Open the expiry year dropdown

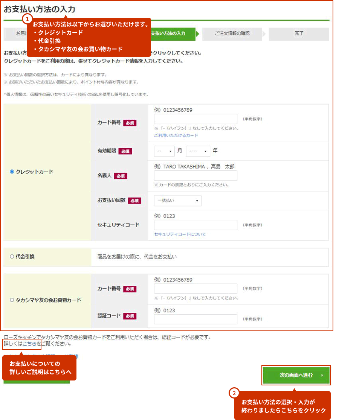(198, 151)
